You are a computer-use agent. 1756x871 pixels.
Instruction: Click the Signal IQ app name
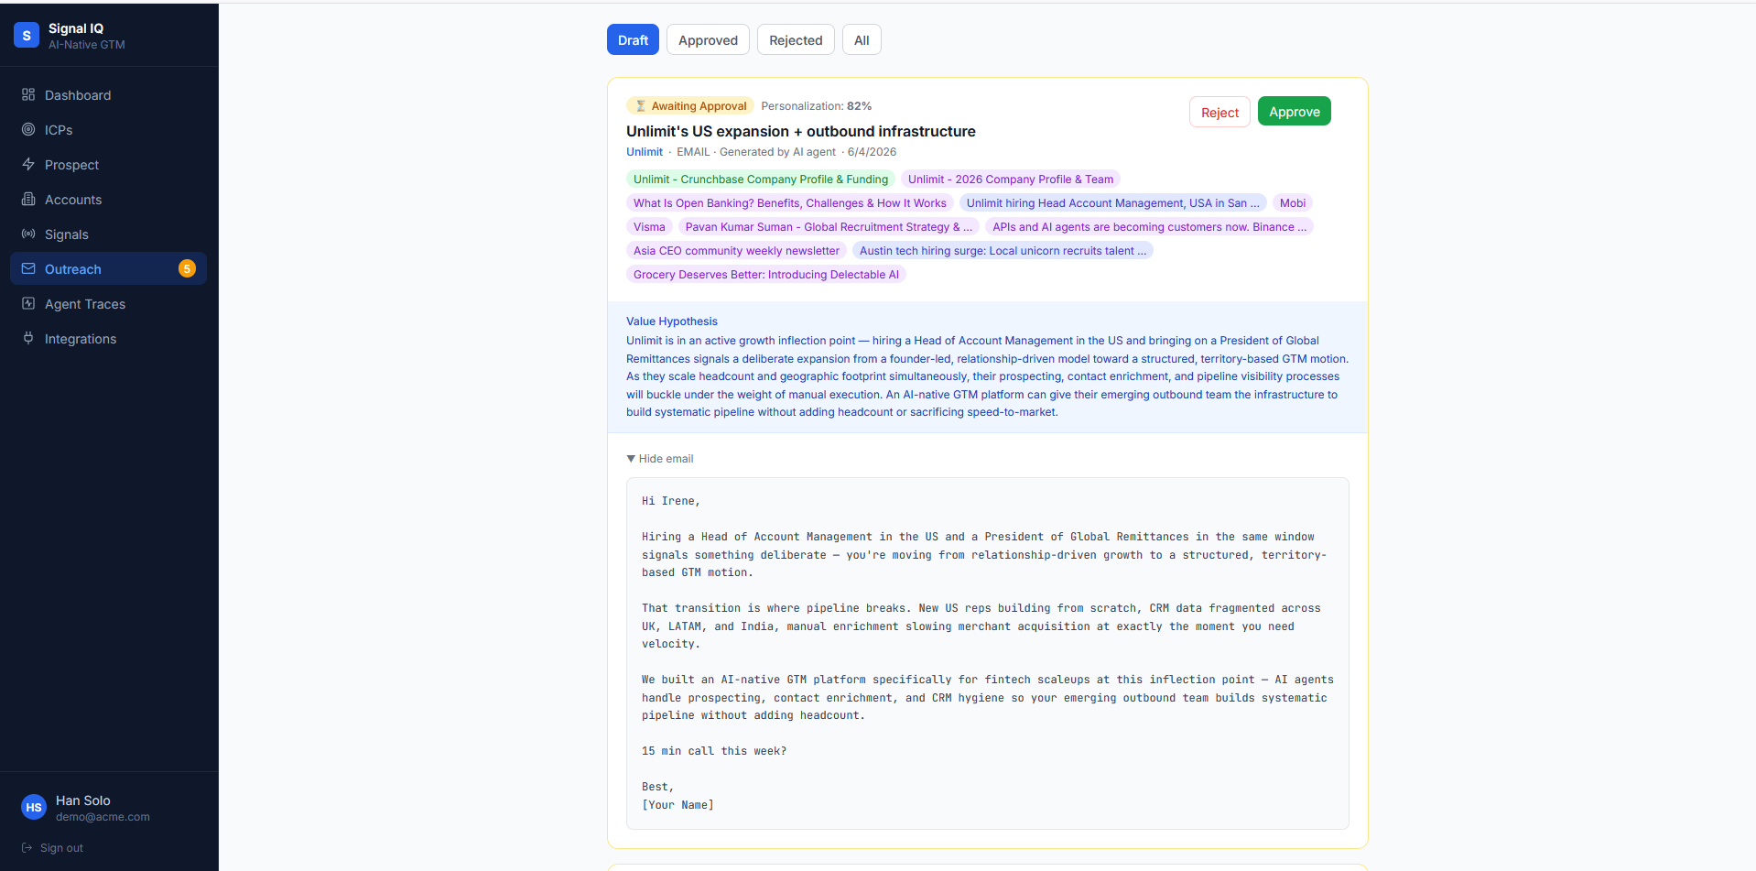(x=76, y=28)
